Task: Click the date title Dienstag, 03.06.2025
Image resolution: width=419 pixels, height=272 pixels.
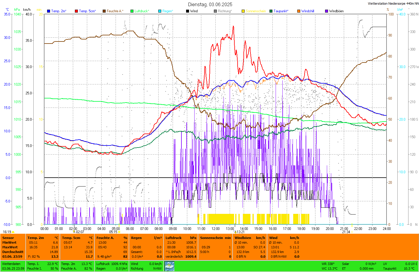Action: pos(210,4)
